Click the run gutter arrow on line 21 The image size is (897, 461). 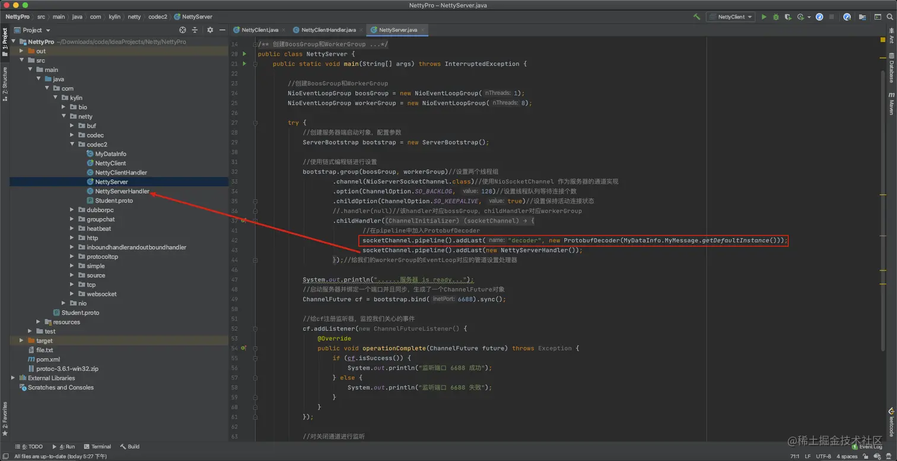pos(244,63)
